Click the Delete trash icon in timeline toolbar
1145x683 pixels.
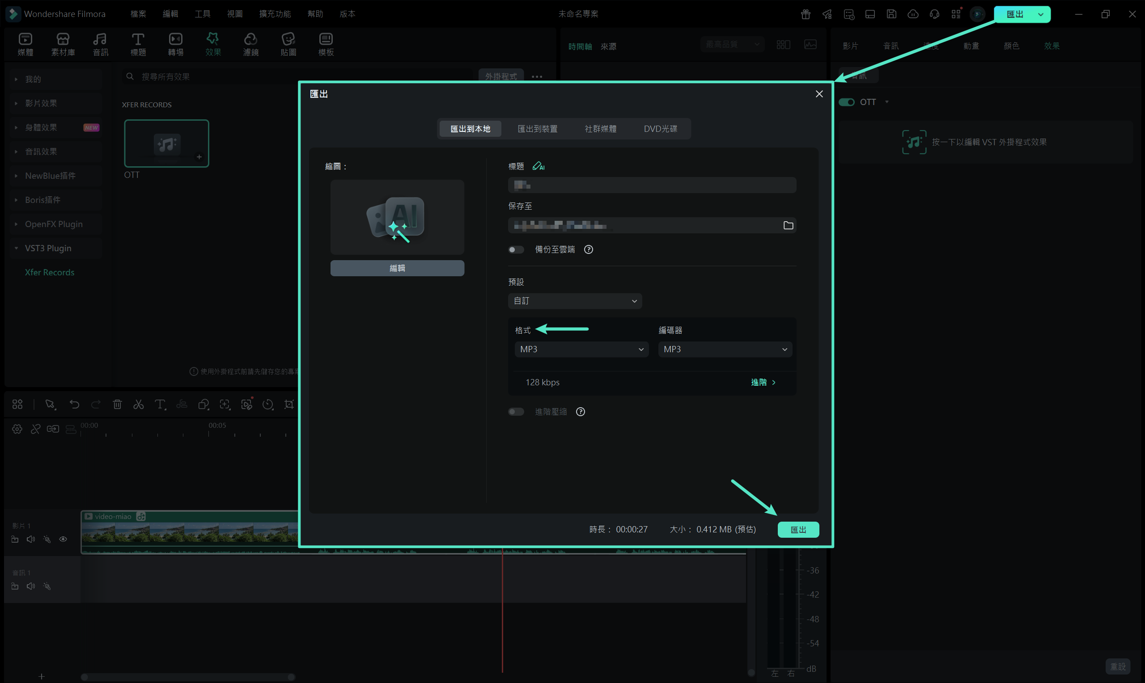(117, 405)
